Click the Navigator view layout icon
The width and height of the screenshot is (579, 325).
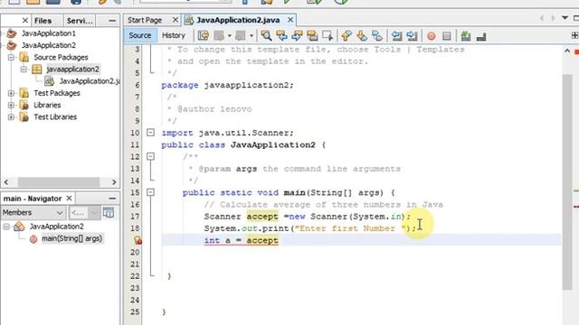(109, 213)
